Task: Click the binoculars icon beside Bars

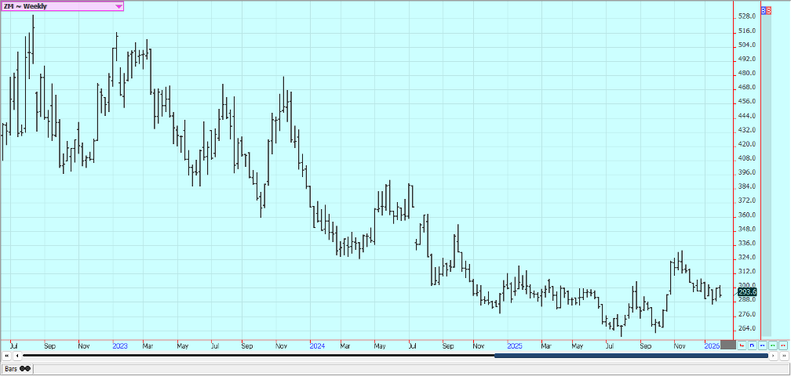Action: click(x=25, y=368)
